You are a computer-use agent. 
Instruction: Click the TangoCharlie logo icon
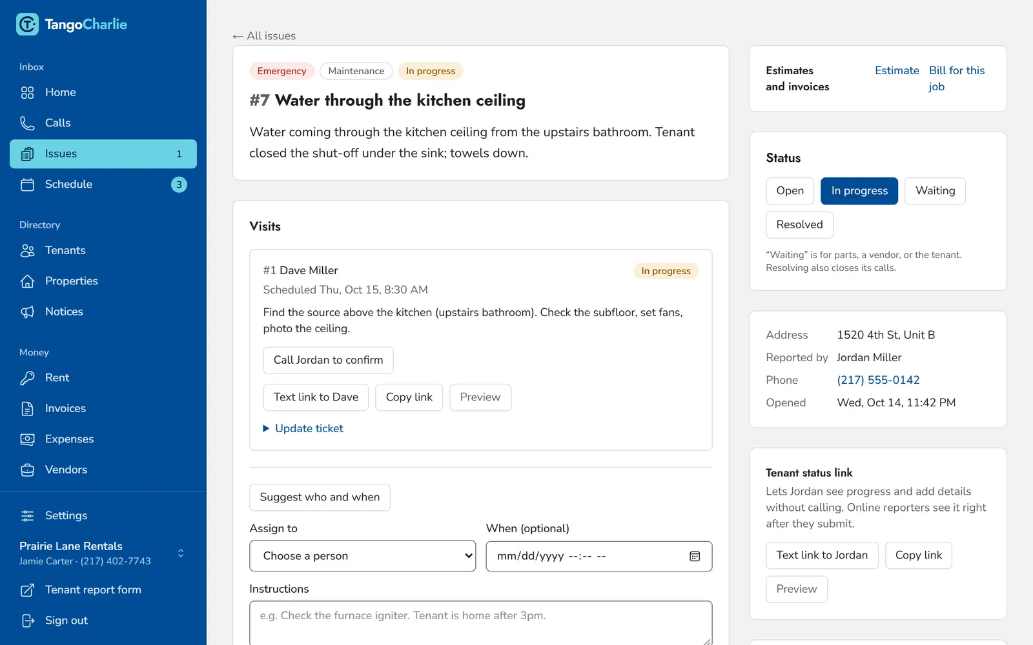click(27, 25)
